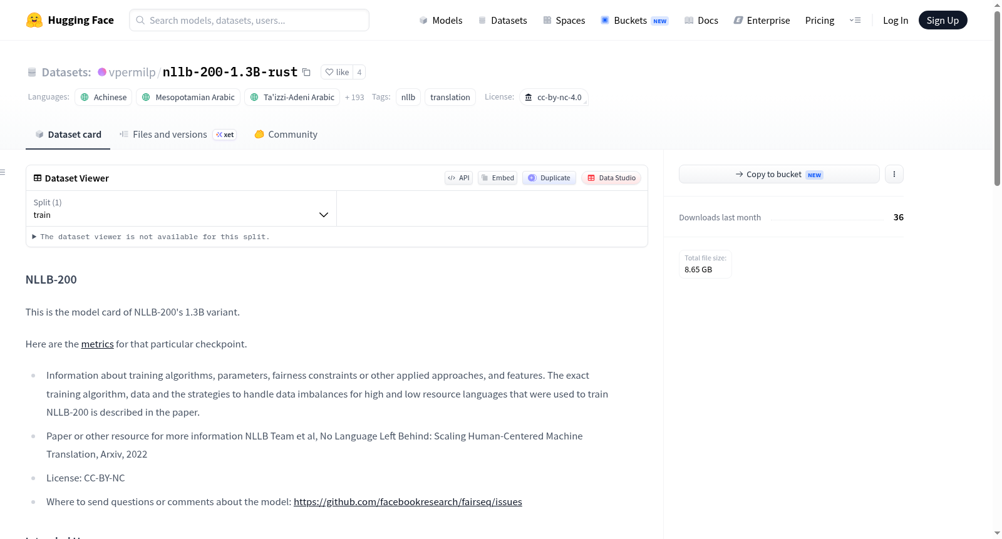Image resolution: width=1002 pixels, height=539 pixels.
Task: Open Buckets in the navbar
Action: pyautogui.click(x=634, y=20)
